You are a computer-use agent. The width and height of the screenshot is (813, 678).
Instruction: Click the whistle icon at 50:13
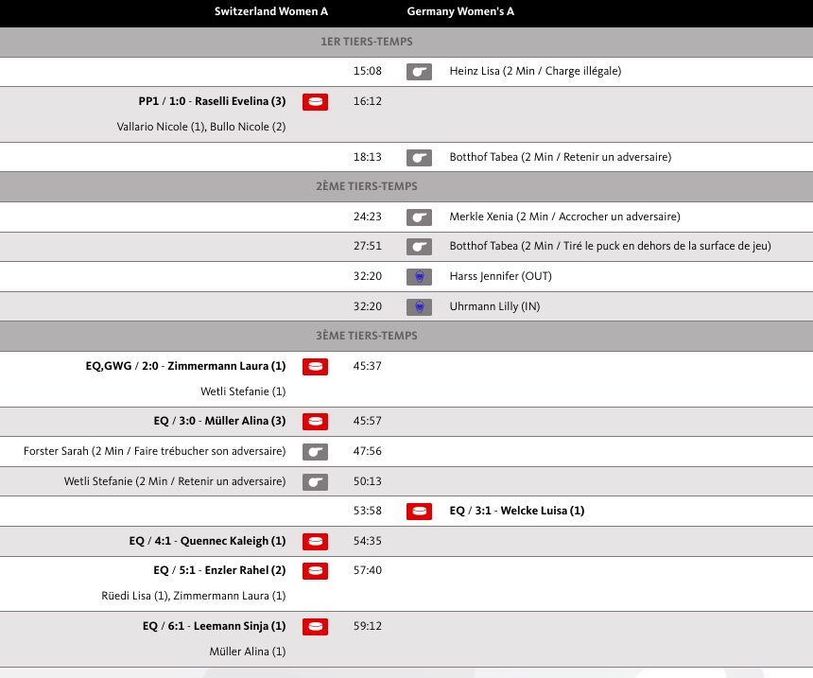click(x=315, y=482)
